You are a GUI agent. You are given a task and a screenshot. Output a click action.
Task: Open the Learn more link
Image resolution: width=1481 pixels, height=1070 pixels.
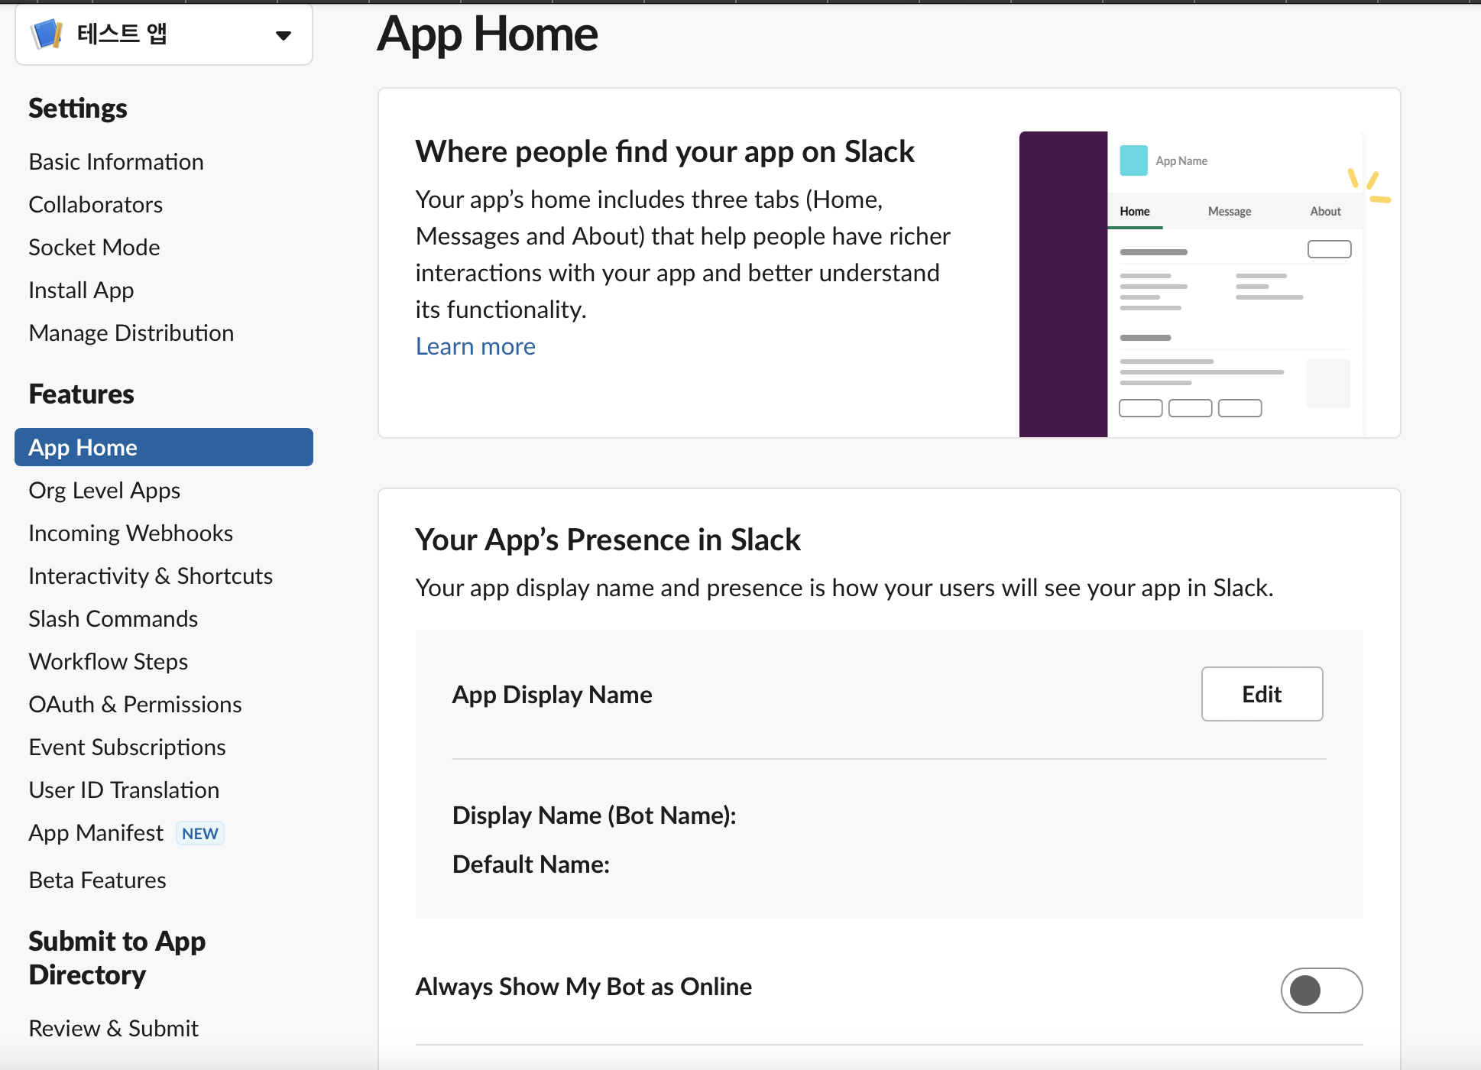click(475, 346)
